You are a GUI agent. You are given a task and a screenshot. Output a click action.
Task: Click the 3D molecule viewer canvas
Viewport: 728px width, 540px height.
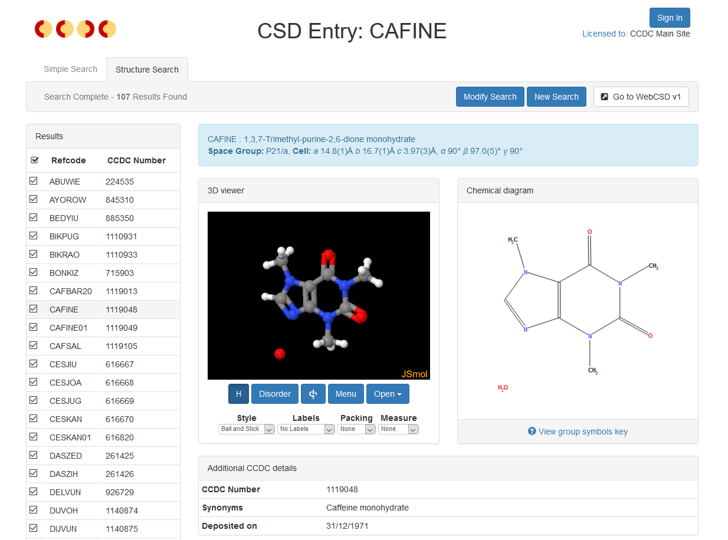pos(319,295)
